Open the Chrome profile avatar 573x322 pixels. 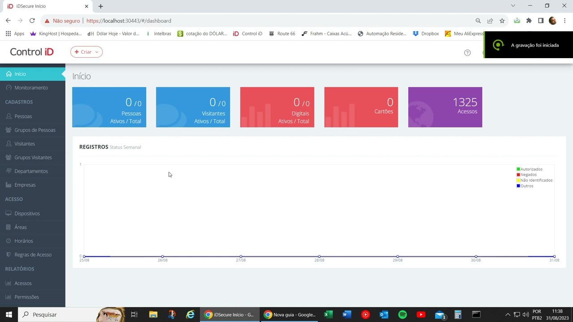pos(553,21)
